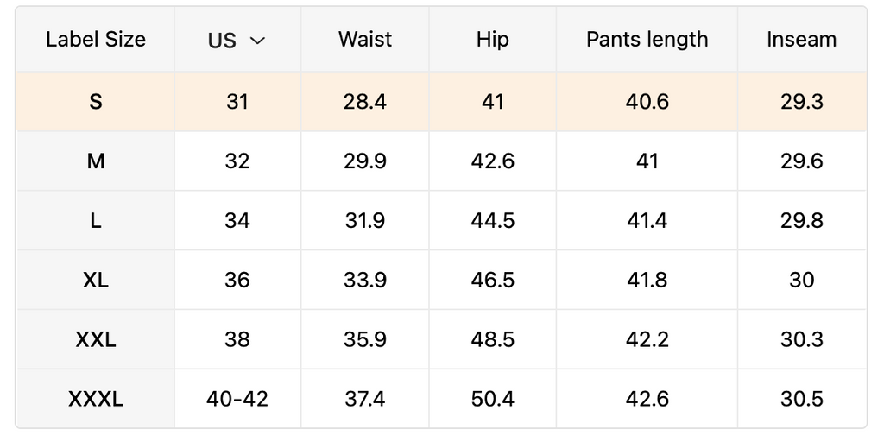Click the Pants length column header
Image resolution: width=884 pixels, height=442 pixels.
coord(647,40)
